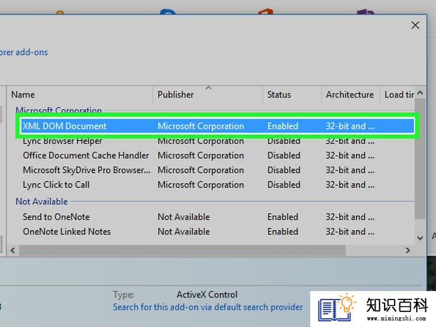Click Enabled status of Send to OneNote
Screen dimensions: 436x327
tap(283, 217)
